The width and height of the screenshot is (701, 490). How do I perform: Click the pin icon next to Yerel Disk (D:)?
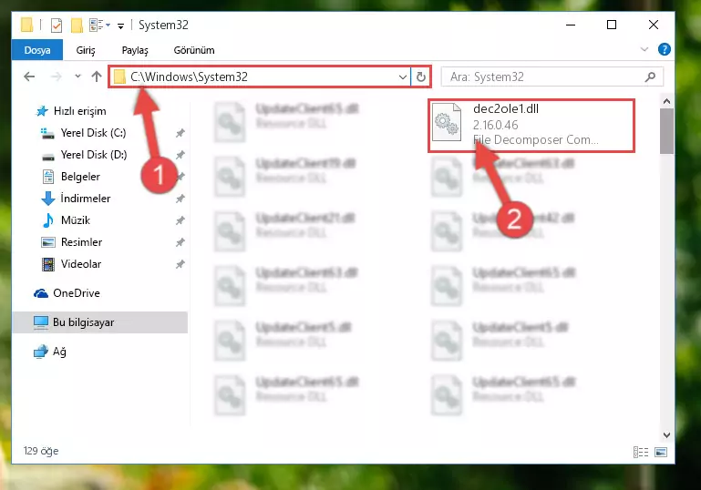(x=180, y=155)
